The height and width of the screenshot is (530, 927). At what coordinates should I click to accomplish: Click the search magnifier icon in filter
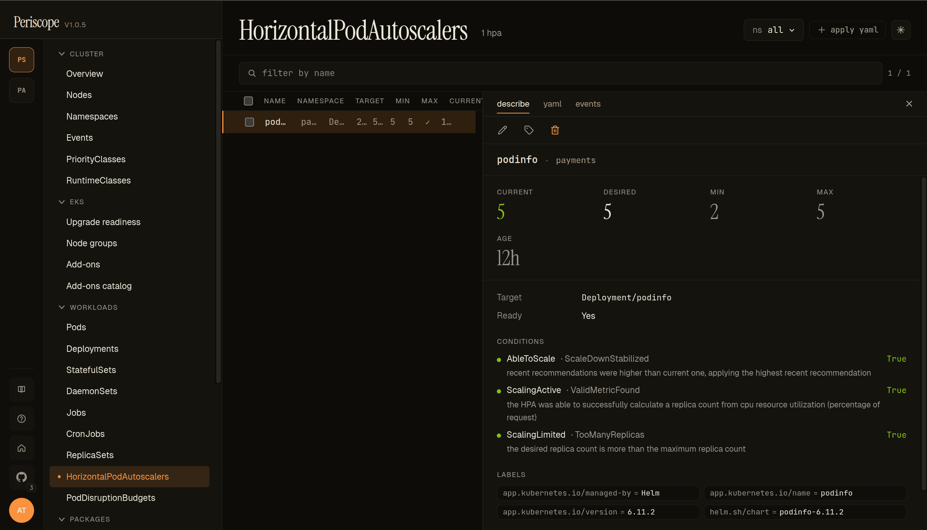(252, 73)
